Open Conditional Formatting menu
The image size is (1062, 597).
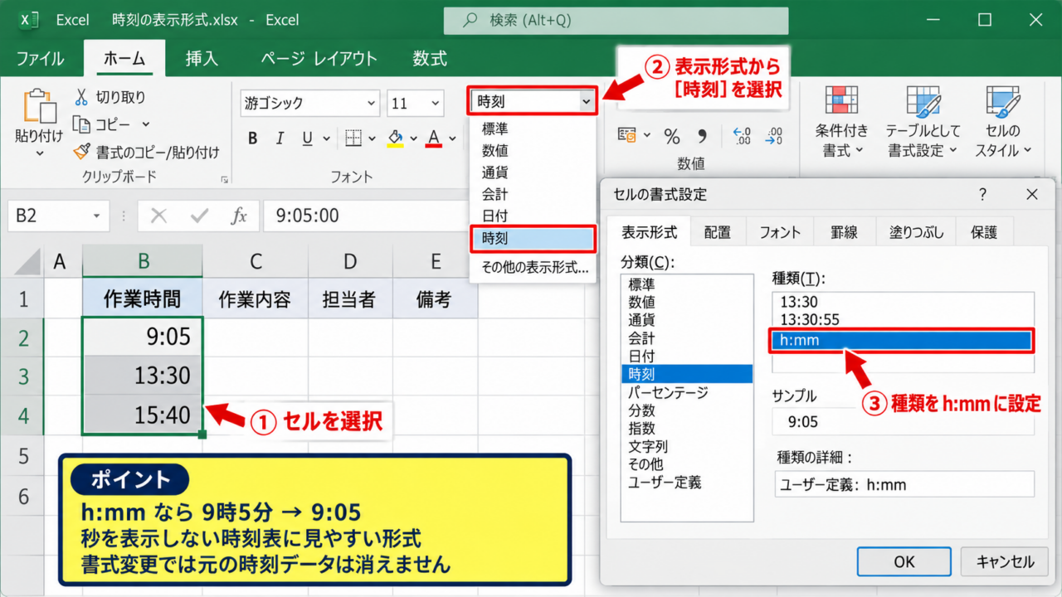tap(841, 122)
